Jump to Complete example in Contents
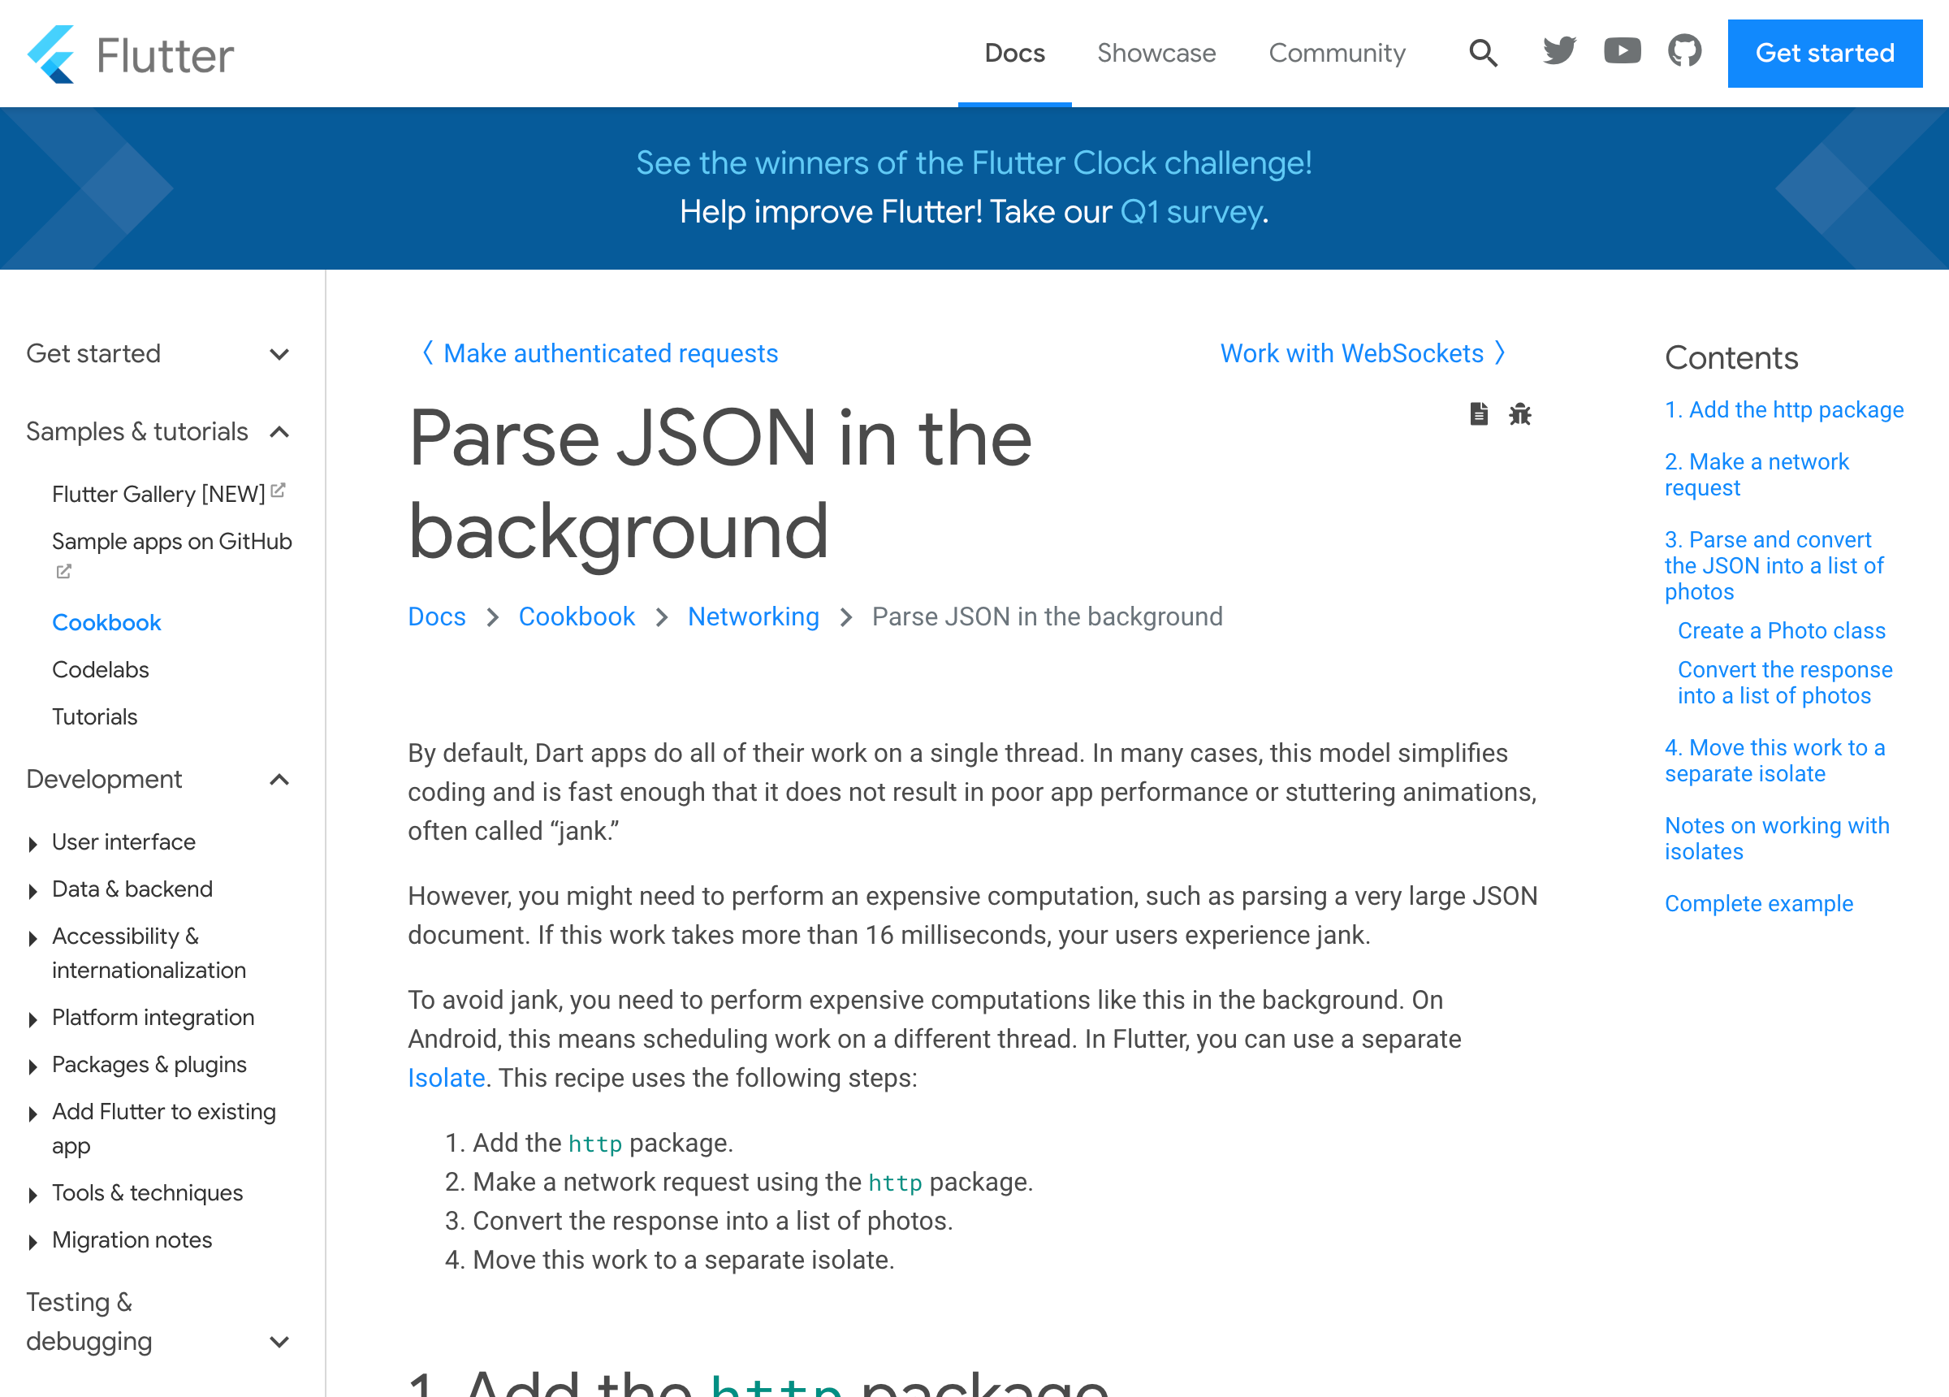This screenshot has height=1397, width=1949. pyautogui.click(x=1758, y=903)
